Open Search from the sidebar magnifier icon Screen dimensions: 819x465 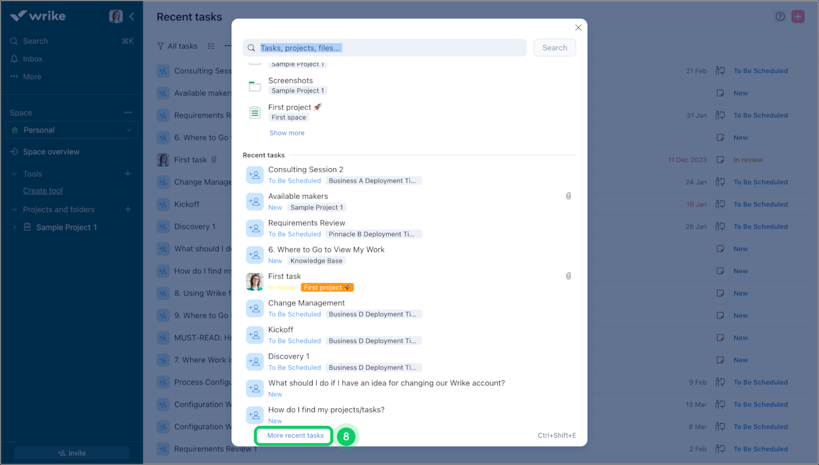pos(14,41)
